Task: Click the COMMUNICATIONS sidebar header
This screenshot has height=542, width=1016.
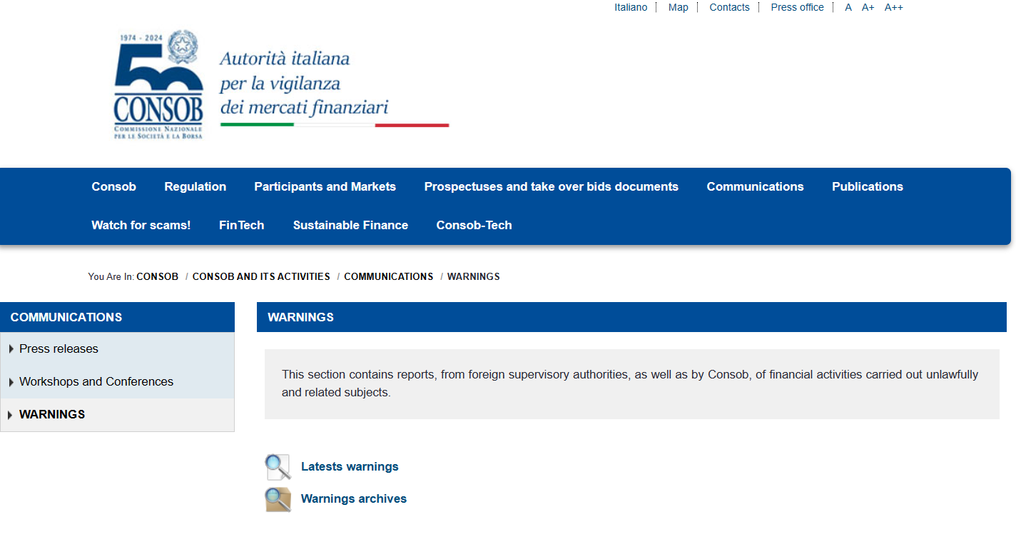Action: tap(117, 317)
